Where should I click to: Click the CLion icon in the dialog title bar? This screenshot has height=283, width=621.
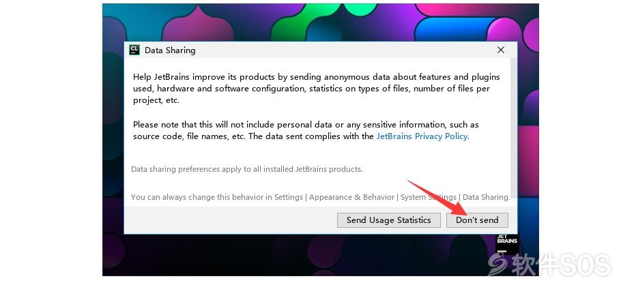(134, 50)
